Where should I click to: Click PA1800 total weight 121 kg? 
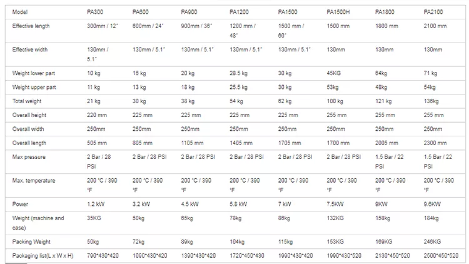tap(383, 101)
